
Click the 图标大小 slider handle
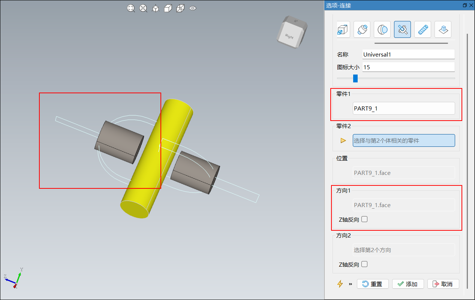(x=355, y=78)
